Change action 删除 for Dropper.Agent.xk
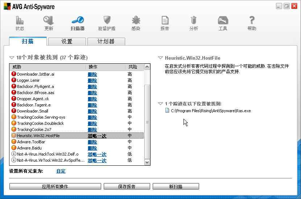301x199 pixels. (92, 99)
